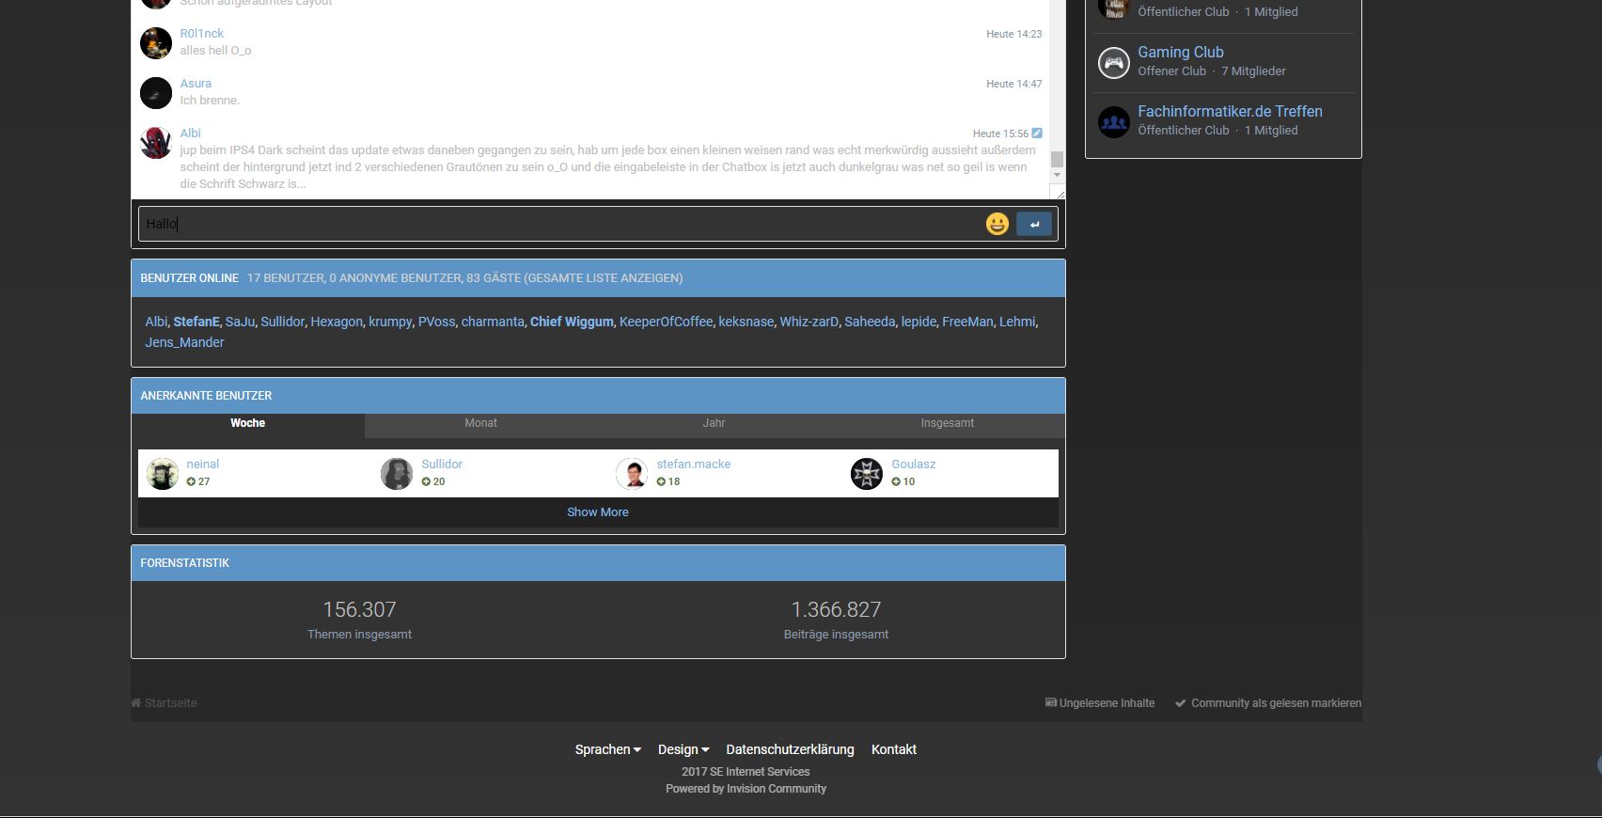
Task: Open stefan.macke's profile name link
Action: click(x=693, y=464)
